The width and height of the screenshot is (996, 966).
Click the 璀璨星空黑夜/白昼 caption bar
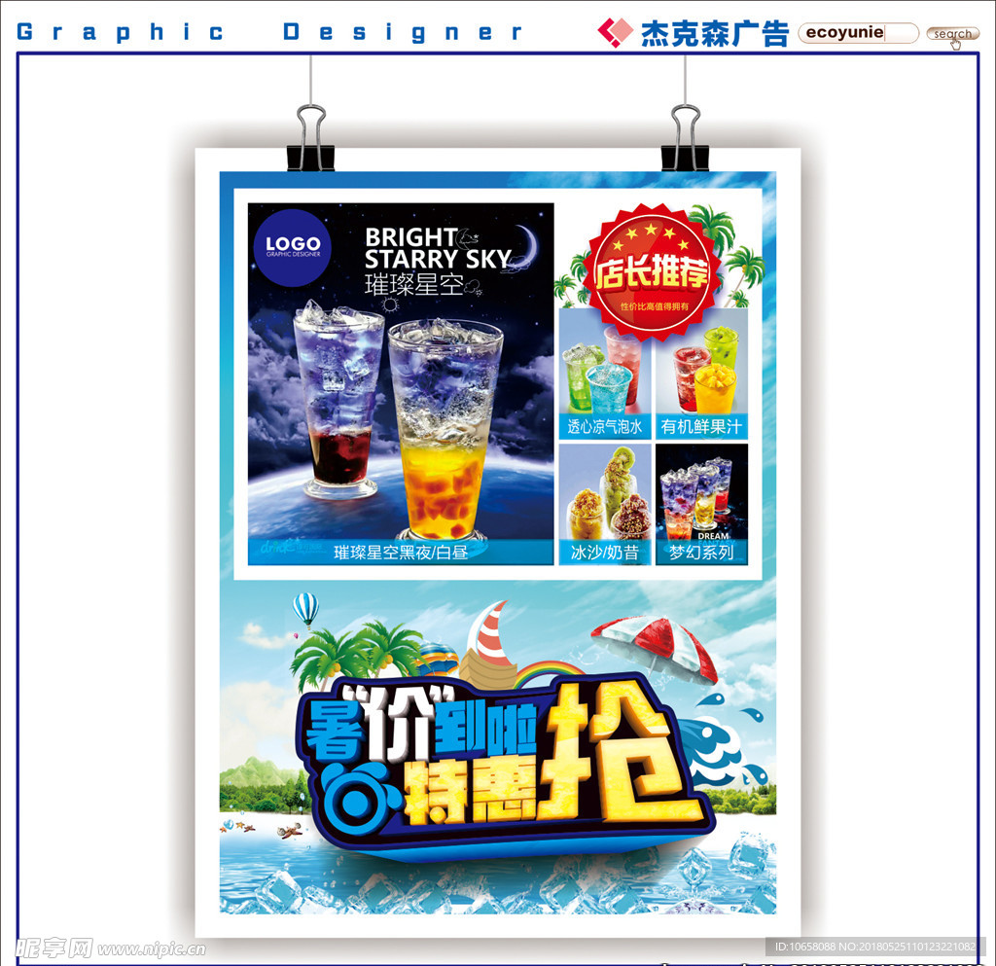401,552
